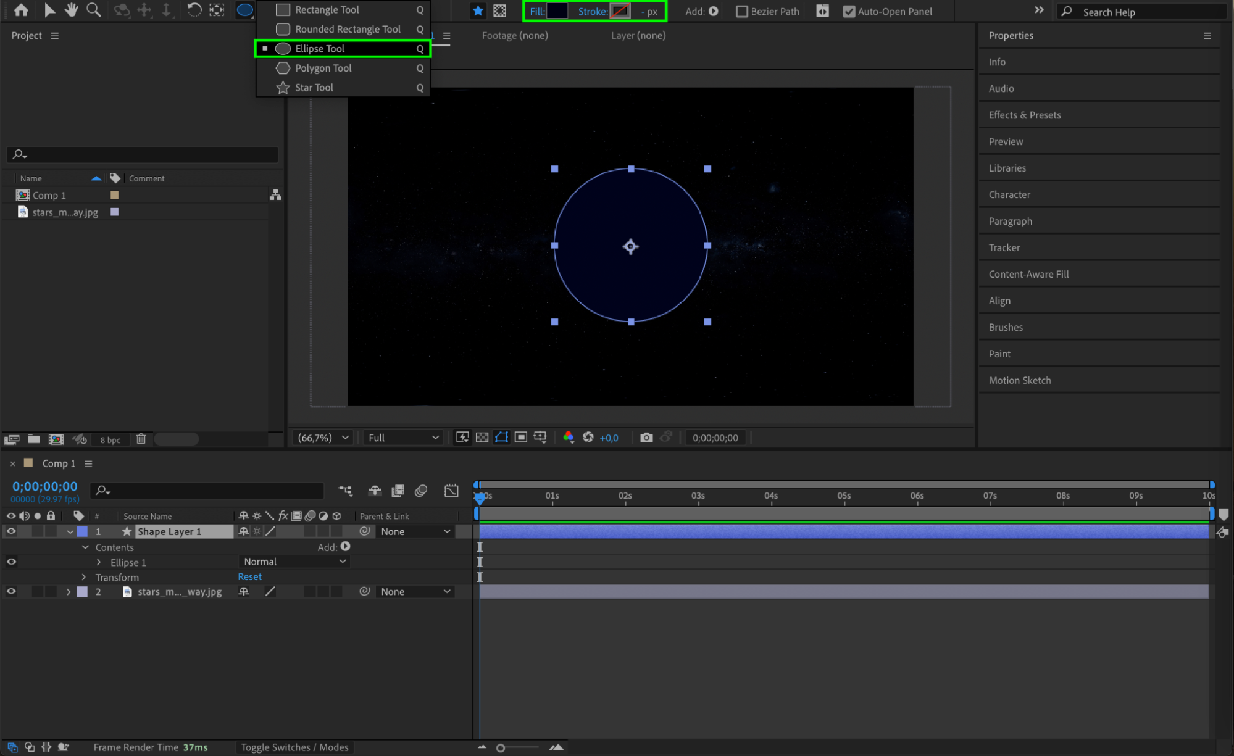The width and height of the screenshot is (1234, 756).
Task: Select the Hand tool in the toolbar
Action: (x=72, y=10)
